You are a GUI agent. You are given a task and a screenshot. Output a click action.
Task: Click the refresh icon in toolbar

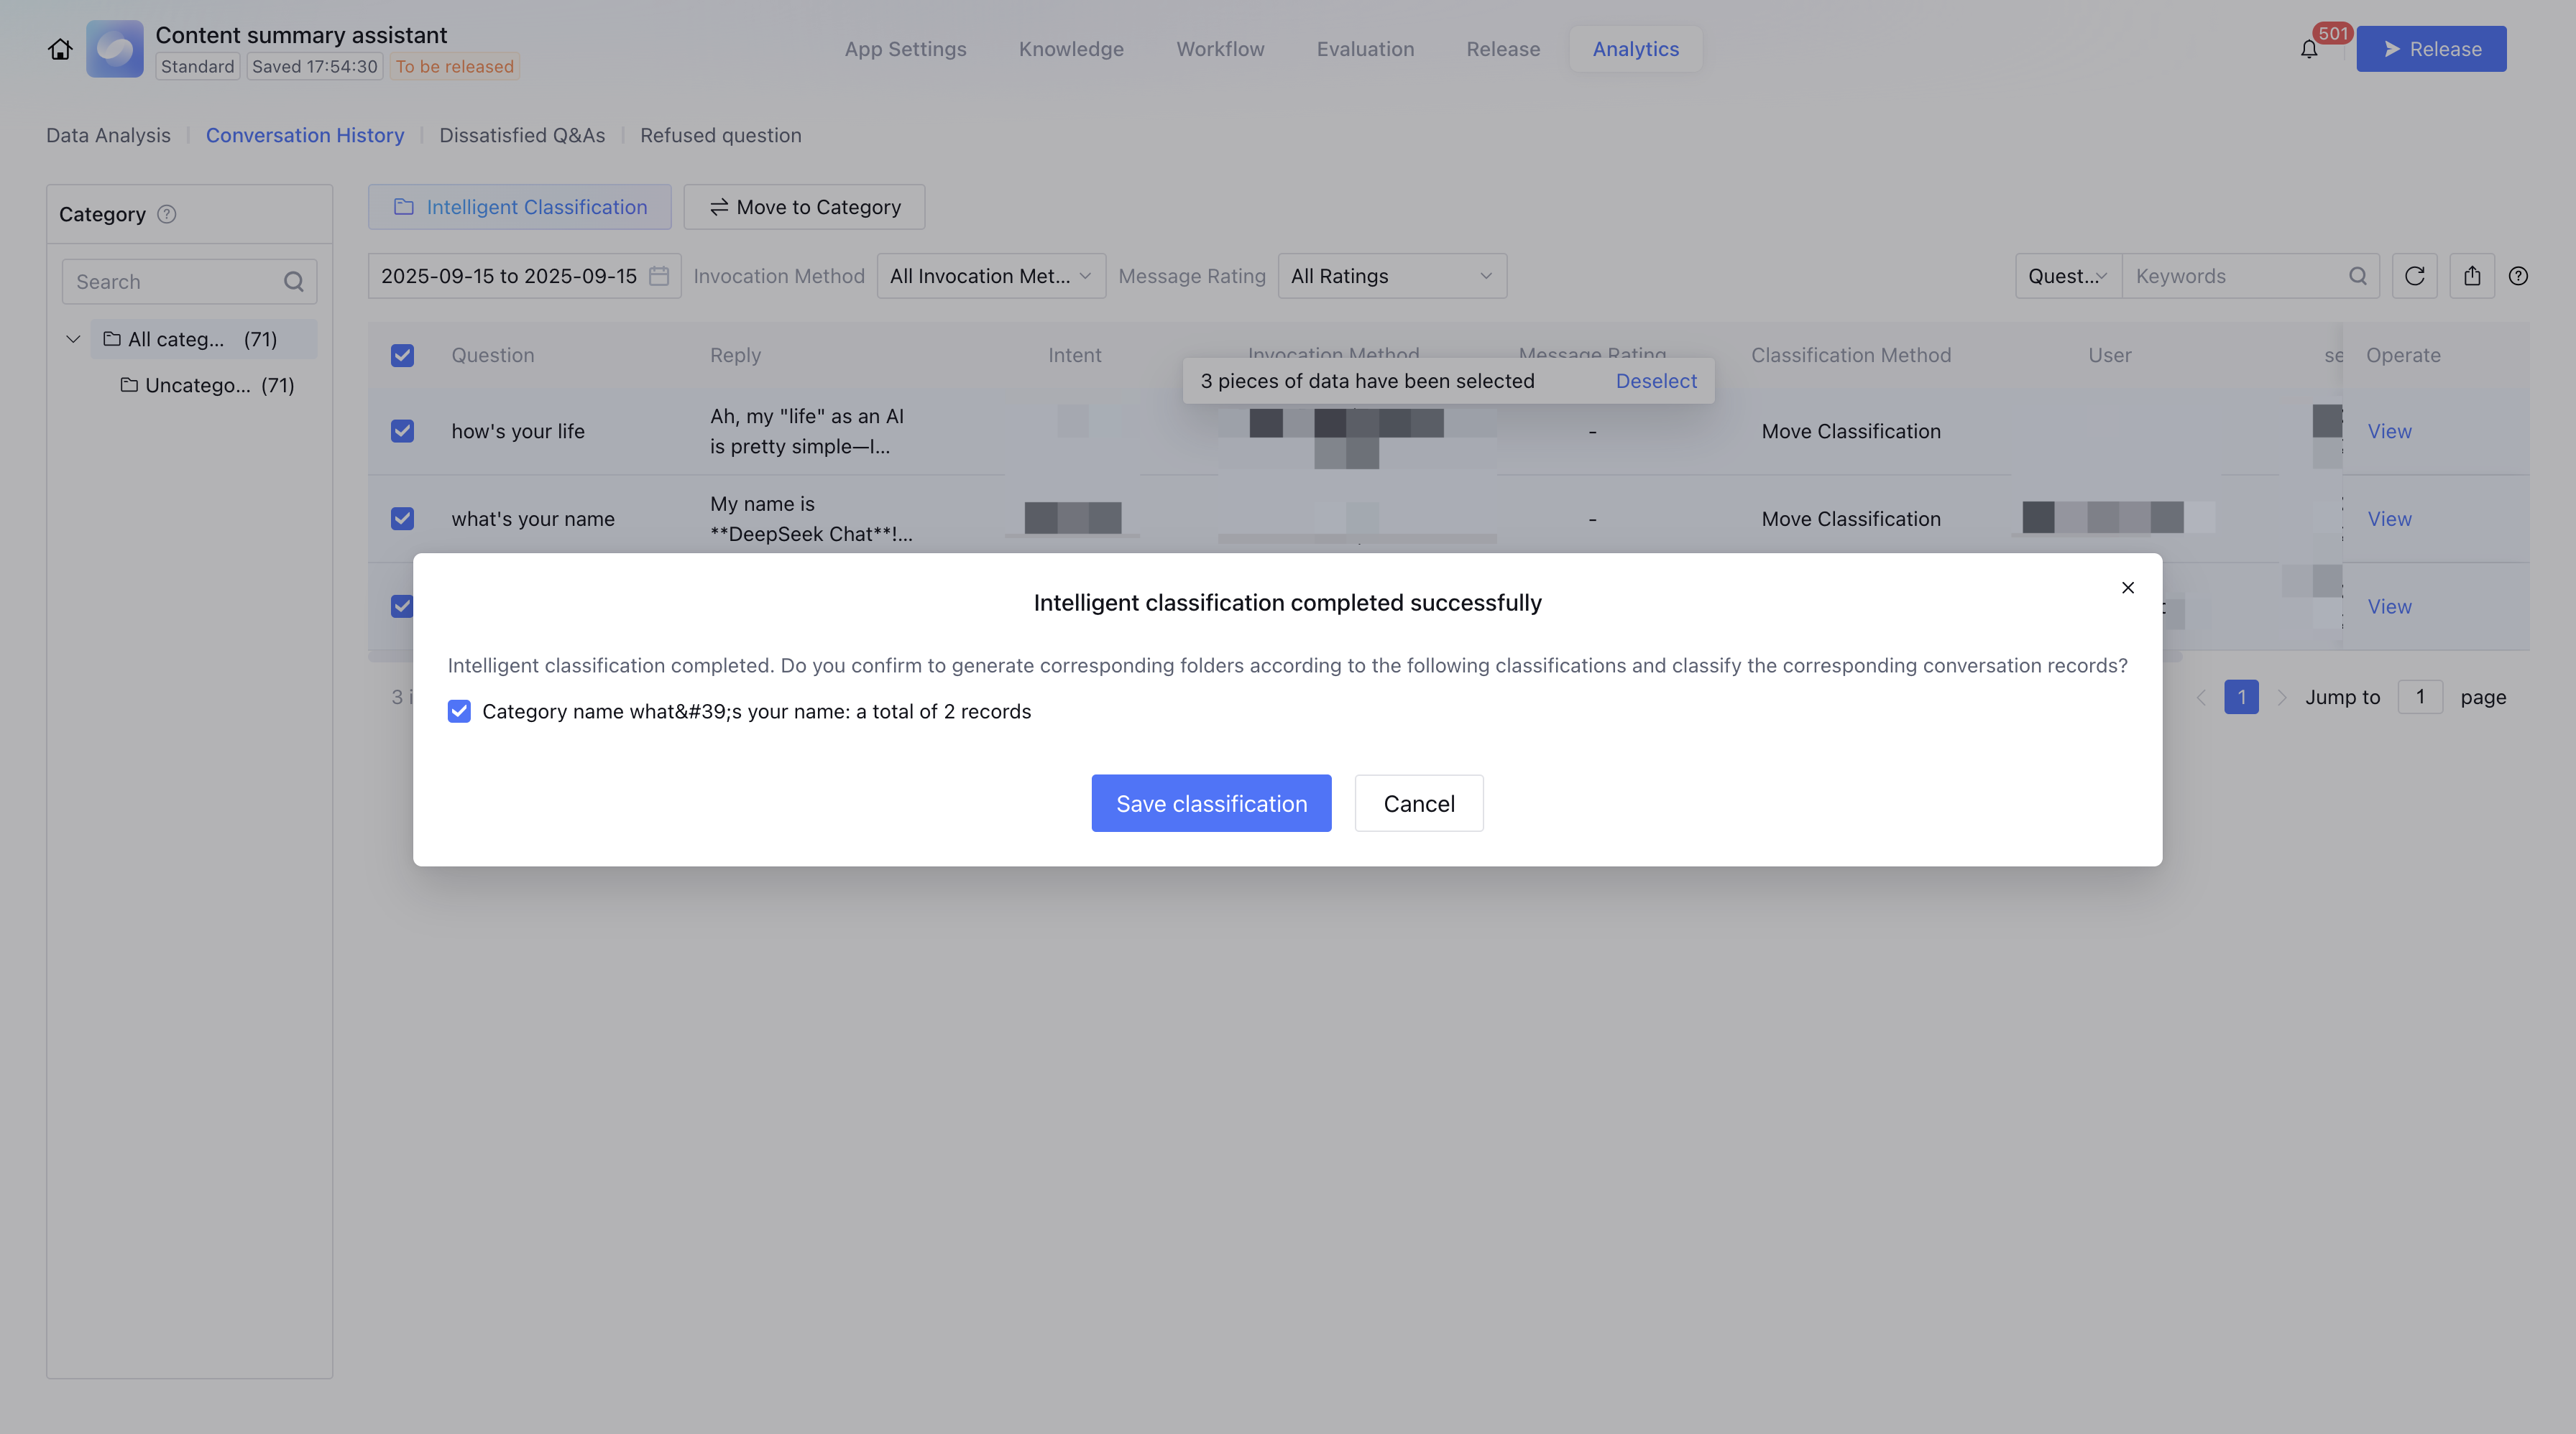(x=2414, y=276)
